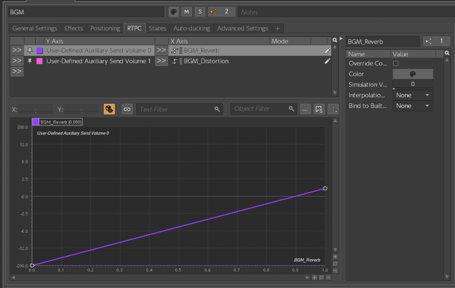This screenshot has width=455, height=288.
Task: Edit BGM_Reverb row with pencil icon
Action: tap(327, 51)
